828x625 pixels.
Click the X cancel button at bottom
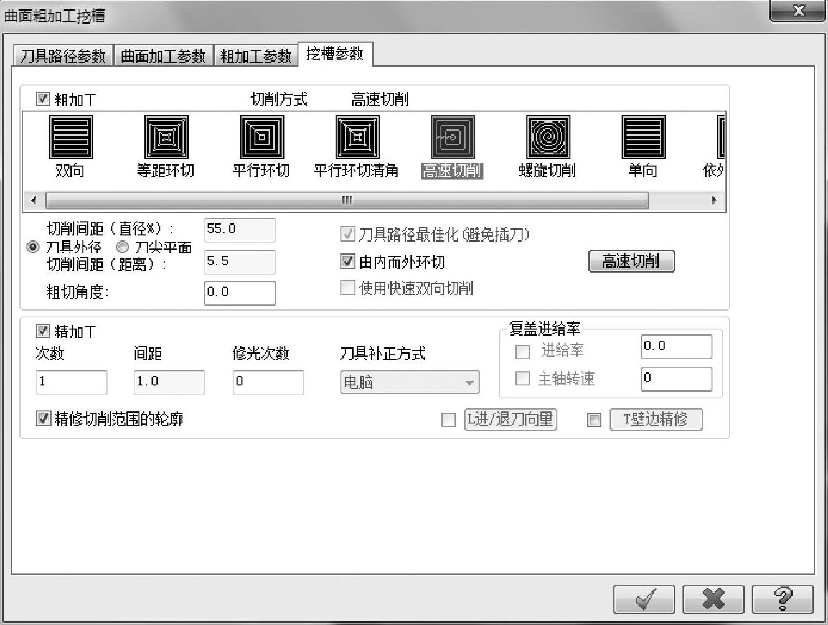[713, 599]
